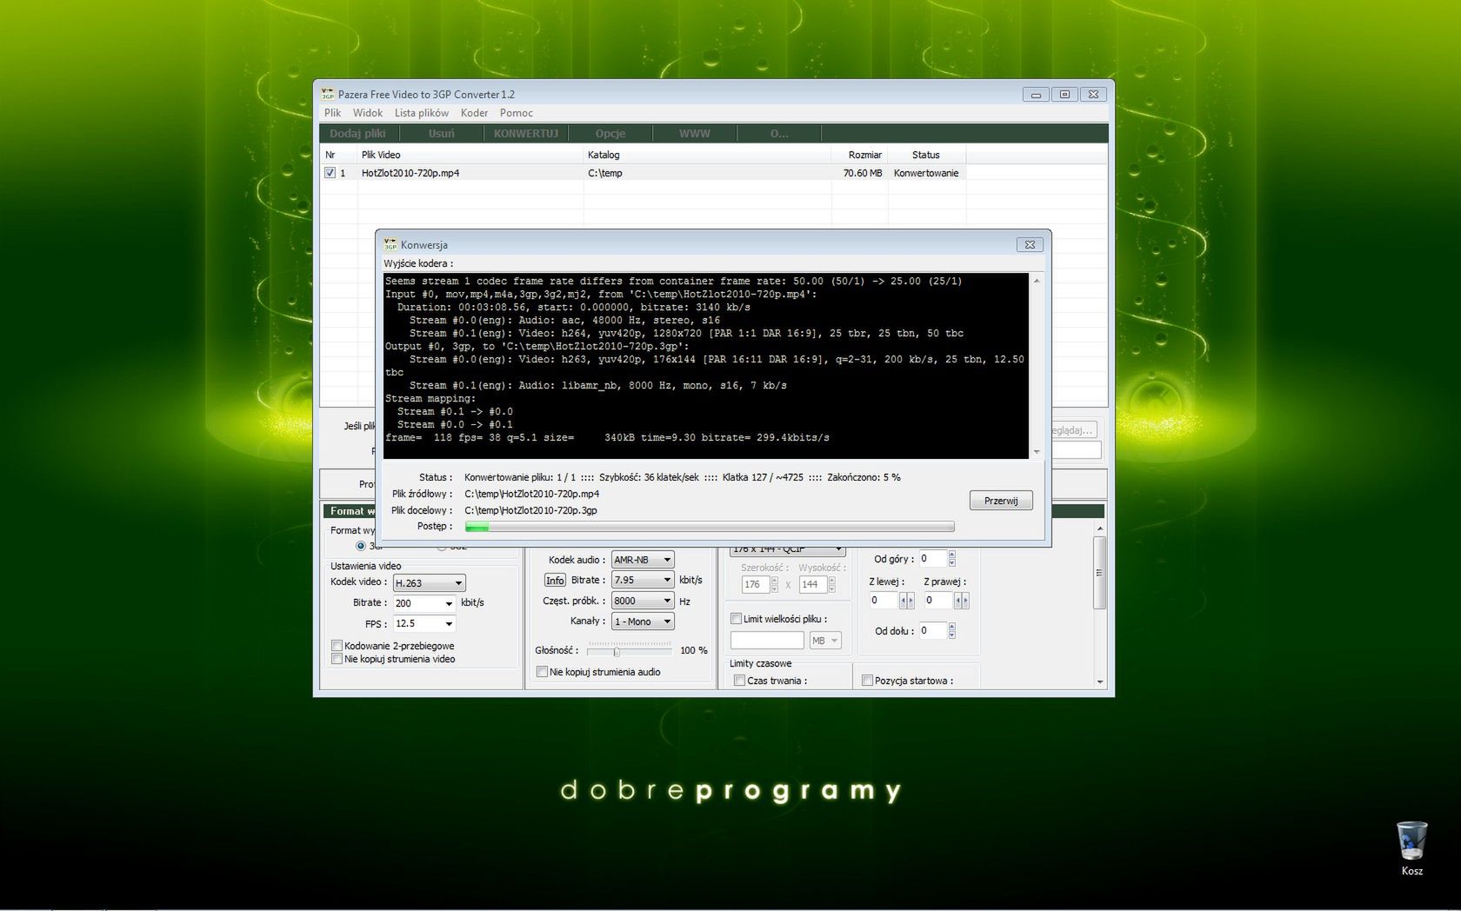The height and width of the screenshot is (911, 1461).
Task: Open the Kodek video H.263 dropdown
Action: [430, 583]
